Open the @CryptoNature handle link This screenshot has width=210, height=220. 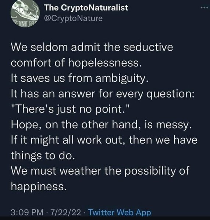coord(73,18)
